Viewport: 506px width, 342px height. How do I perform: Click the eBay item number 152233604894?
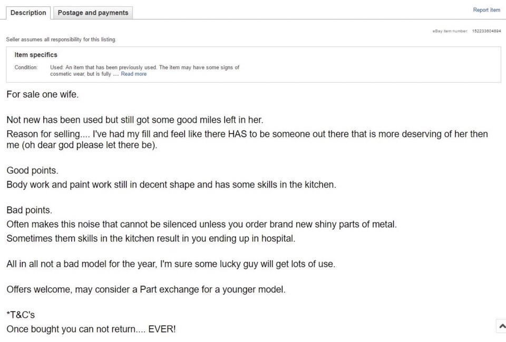[x=486, y=31]
